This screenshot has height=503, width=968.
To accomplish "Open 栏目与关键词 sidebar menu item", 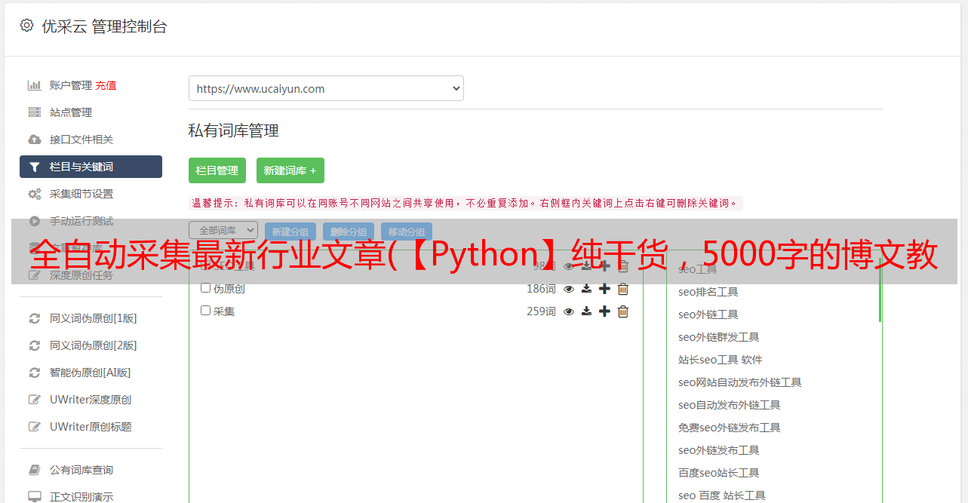I will click(91, 167).
